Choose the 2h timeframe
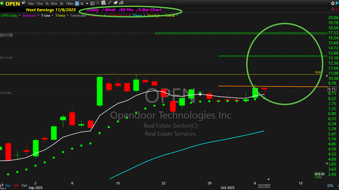 [61, 4]
